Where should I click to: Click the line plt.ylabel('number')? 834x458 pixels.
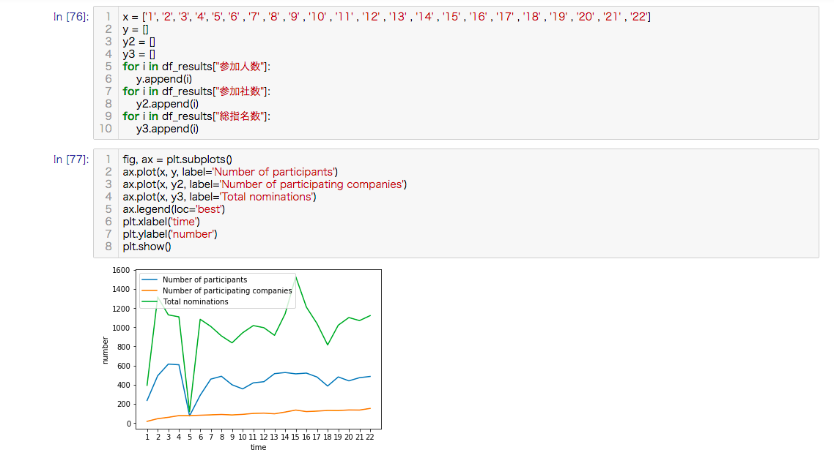[170, 234]
